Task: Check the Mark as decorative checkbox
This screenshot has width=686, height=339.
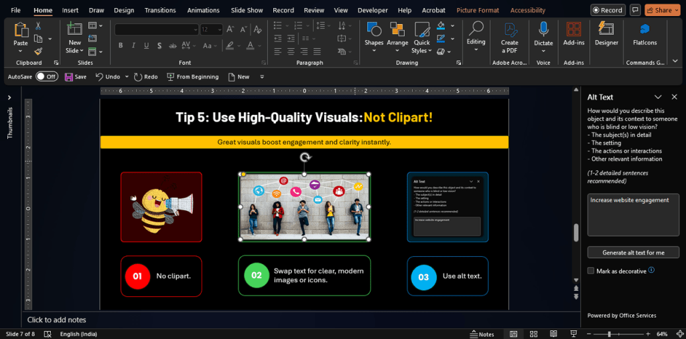Action: click(x=590, y=271)
